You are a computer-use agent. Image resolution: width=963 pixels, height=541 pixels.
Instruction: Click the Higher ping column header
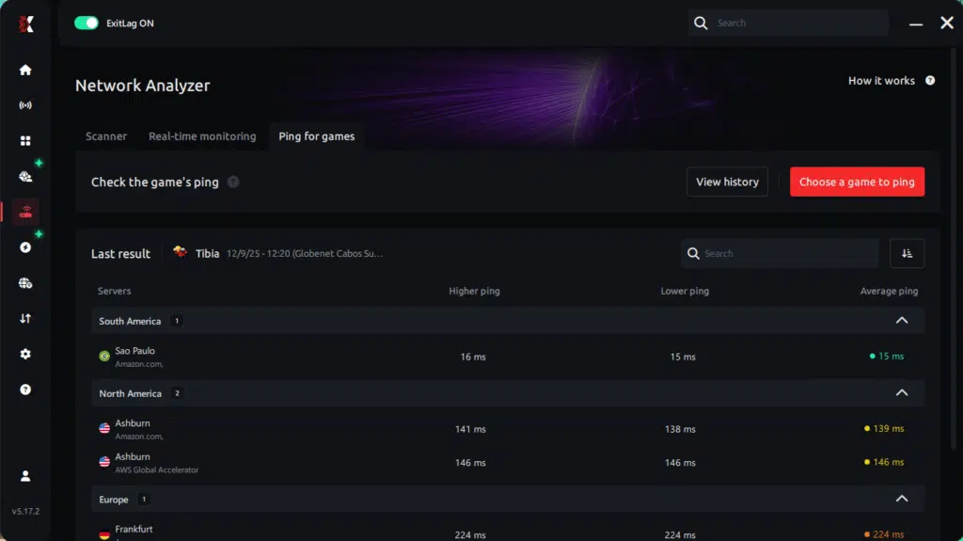coord(474,291)
